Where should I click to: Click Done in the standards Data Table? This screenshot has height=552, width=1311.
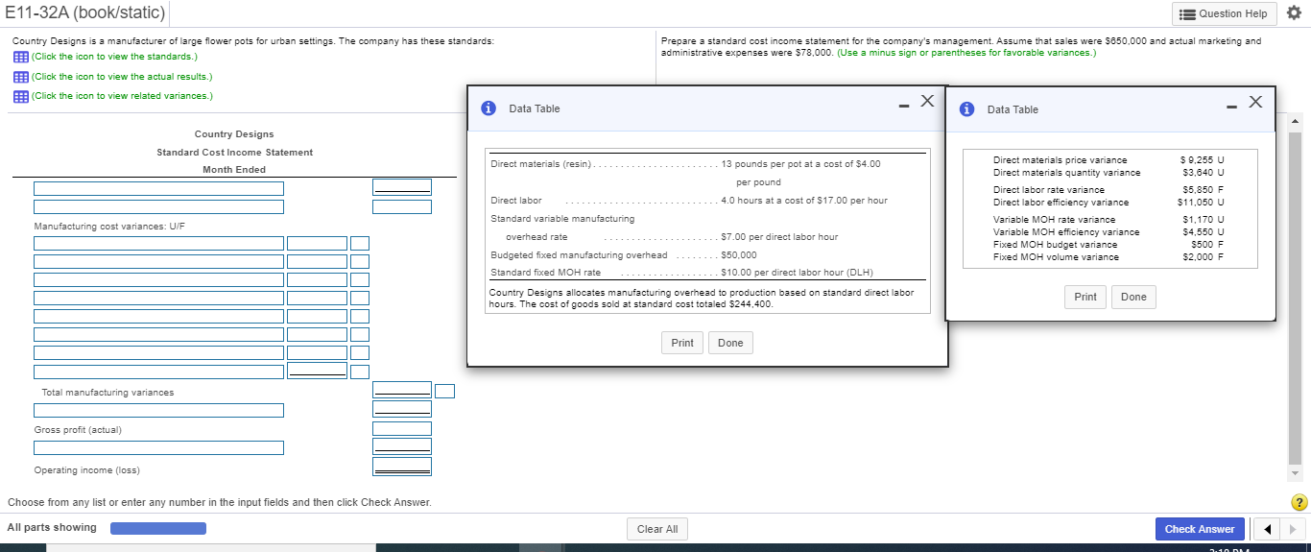(x=730, y=343)
